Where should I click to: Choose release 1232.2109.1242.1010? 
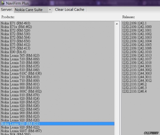[137, 52]
